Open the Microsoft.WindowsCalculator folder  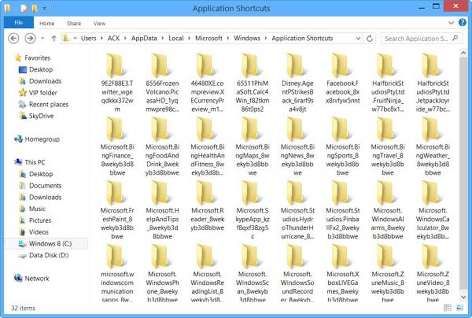433,210
